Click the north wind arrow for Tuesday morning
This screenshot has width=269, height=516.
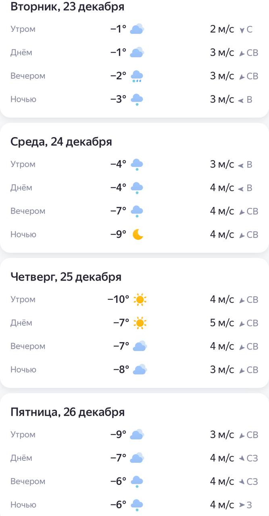coord(242,29)
